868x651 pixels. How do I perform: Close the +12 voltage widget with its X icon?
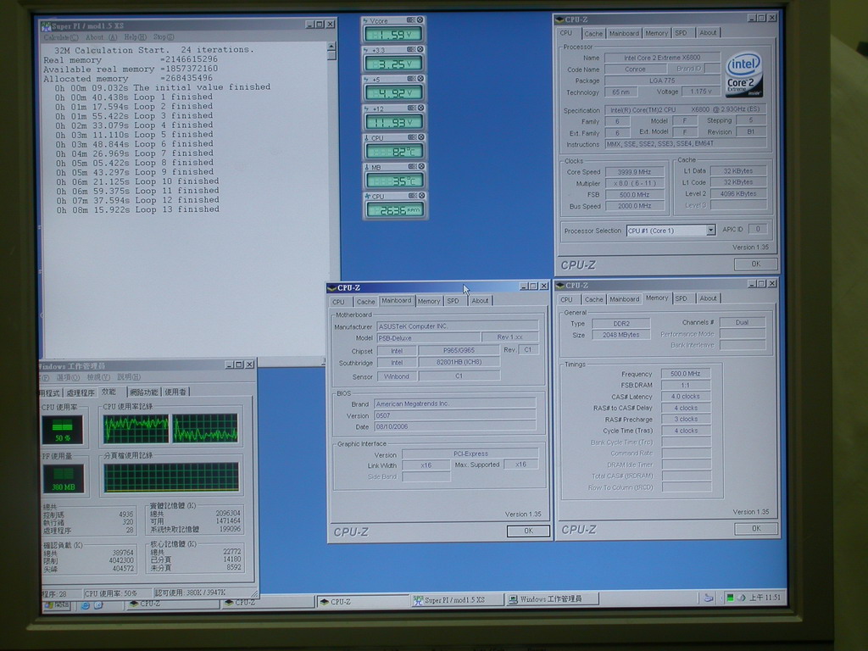(420, 108)
